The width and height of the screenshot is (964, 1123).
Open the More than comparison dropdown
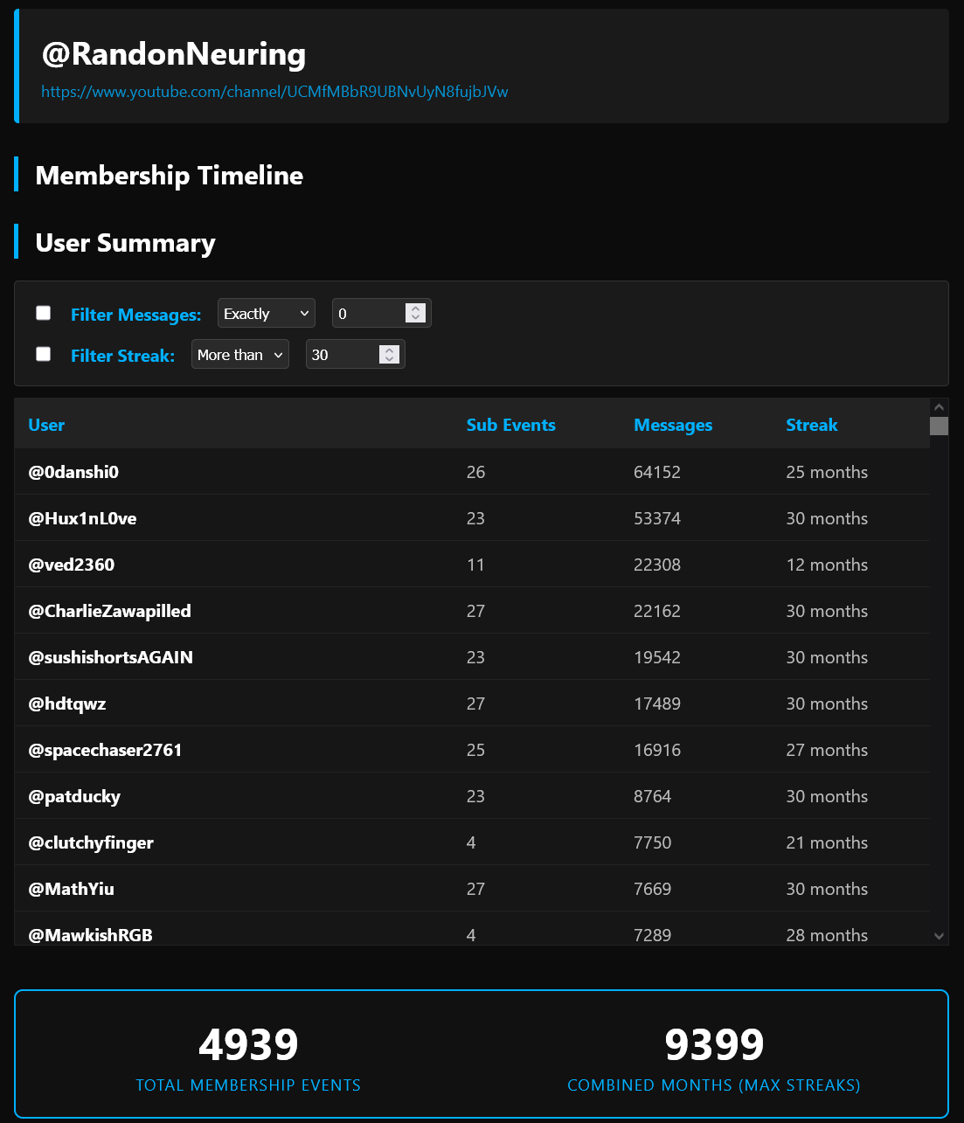[x=240, y=354]
